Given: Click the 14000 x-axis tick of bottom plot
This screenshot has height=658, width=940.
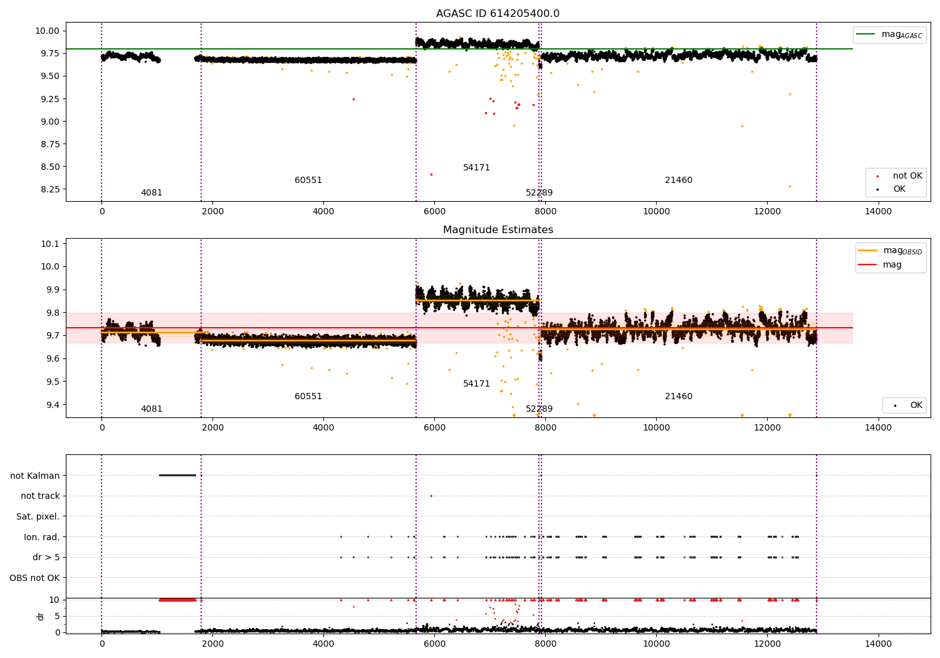Looking at the screenshot, I should click(878, 644).
